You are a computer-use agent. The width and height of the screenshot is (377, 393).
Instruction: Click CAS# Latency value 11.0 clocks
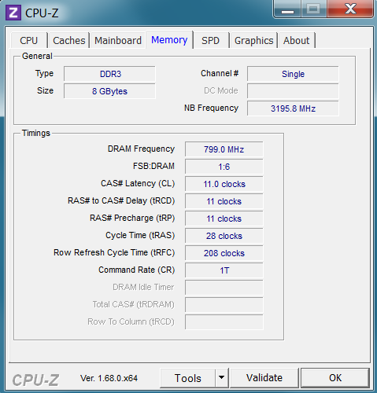(224, 184)
